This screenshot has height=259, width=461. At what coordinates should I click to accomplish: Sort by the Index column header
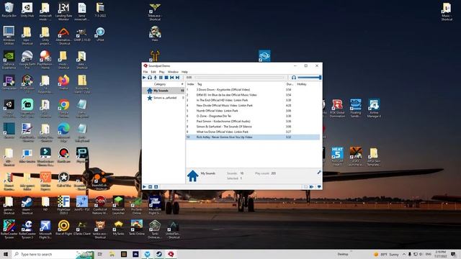(x=190, y=84)
